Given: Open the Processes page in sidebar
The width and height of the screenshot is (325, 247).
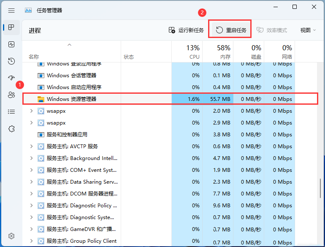Looking at the screenshot, I should coord(11,27).
